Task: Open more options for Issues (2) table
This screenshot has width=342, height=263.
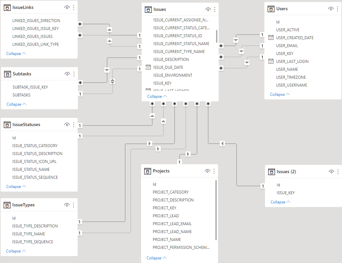Action: [338, 171]
